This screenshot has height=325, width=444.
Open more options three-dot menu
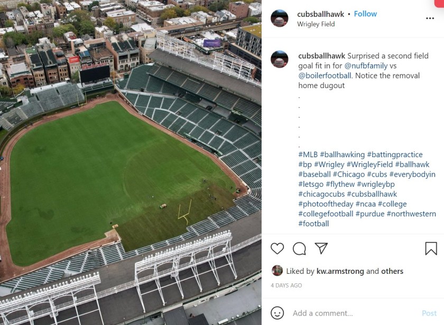pos(430,18)
